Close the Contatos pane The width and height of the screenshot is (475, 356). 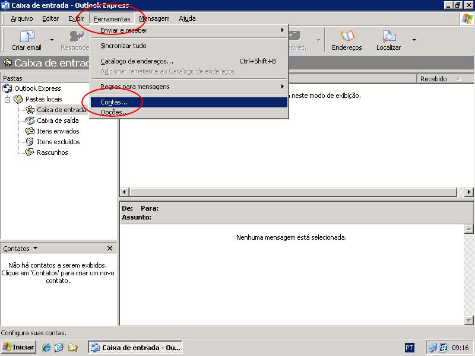[x=110, y=248]
